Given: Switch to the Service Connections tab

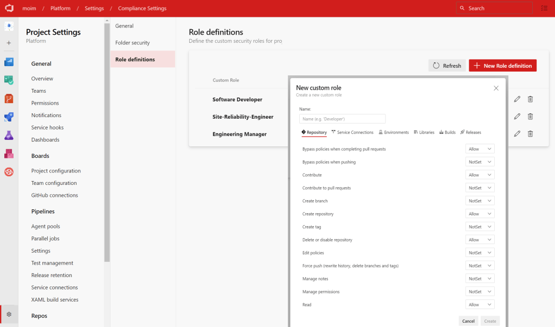Looking at the screenshot, I should tap(352, 132).
